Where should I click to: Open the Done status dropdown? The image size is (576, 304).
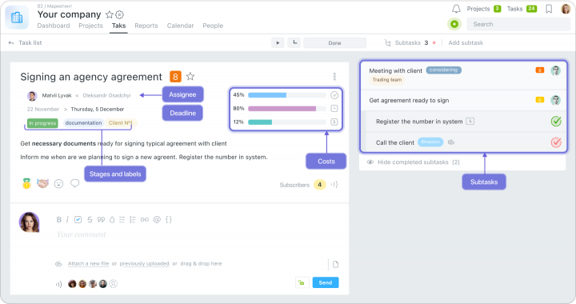(334, 43)
